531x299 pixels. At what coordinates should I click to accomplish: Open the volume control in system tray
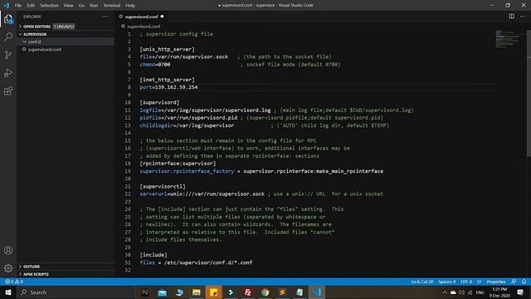[x=461, y=292]
